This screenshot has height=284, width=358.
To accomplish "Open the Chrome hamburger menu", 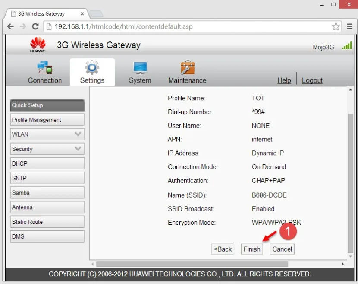I will 349,26.
